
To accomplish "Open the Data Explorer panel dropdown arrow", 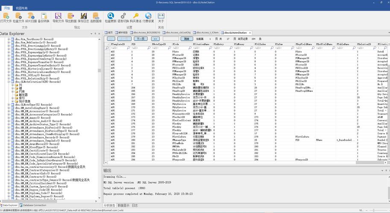I will point(91,34).
